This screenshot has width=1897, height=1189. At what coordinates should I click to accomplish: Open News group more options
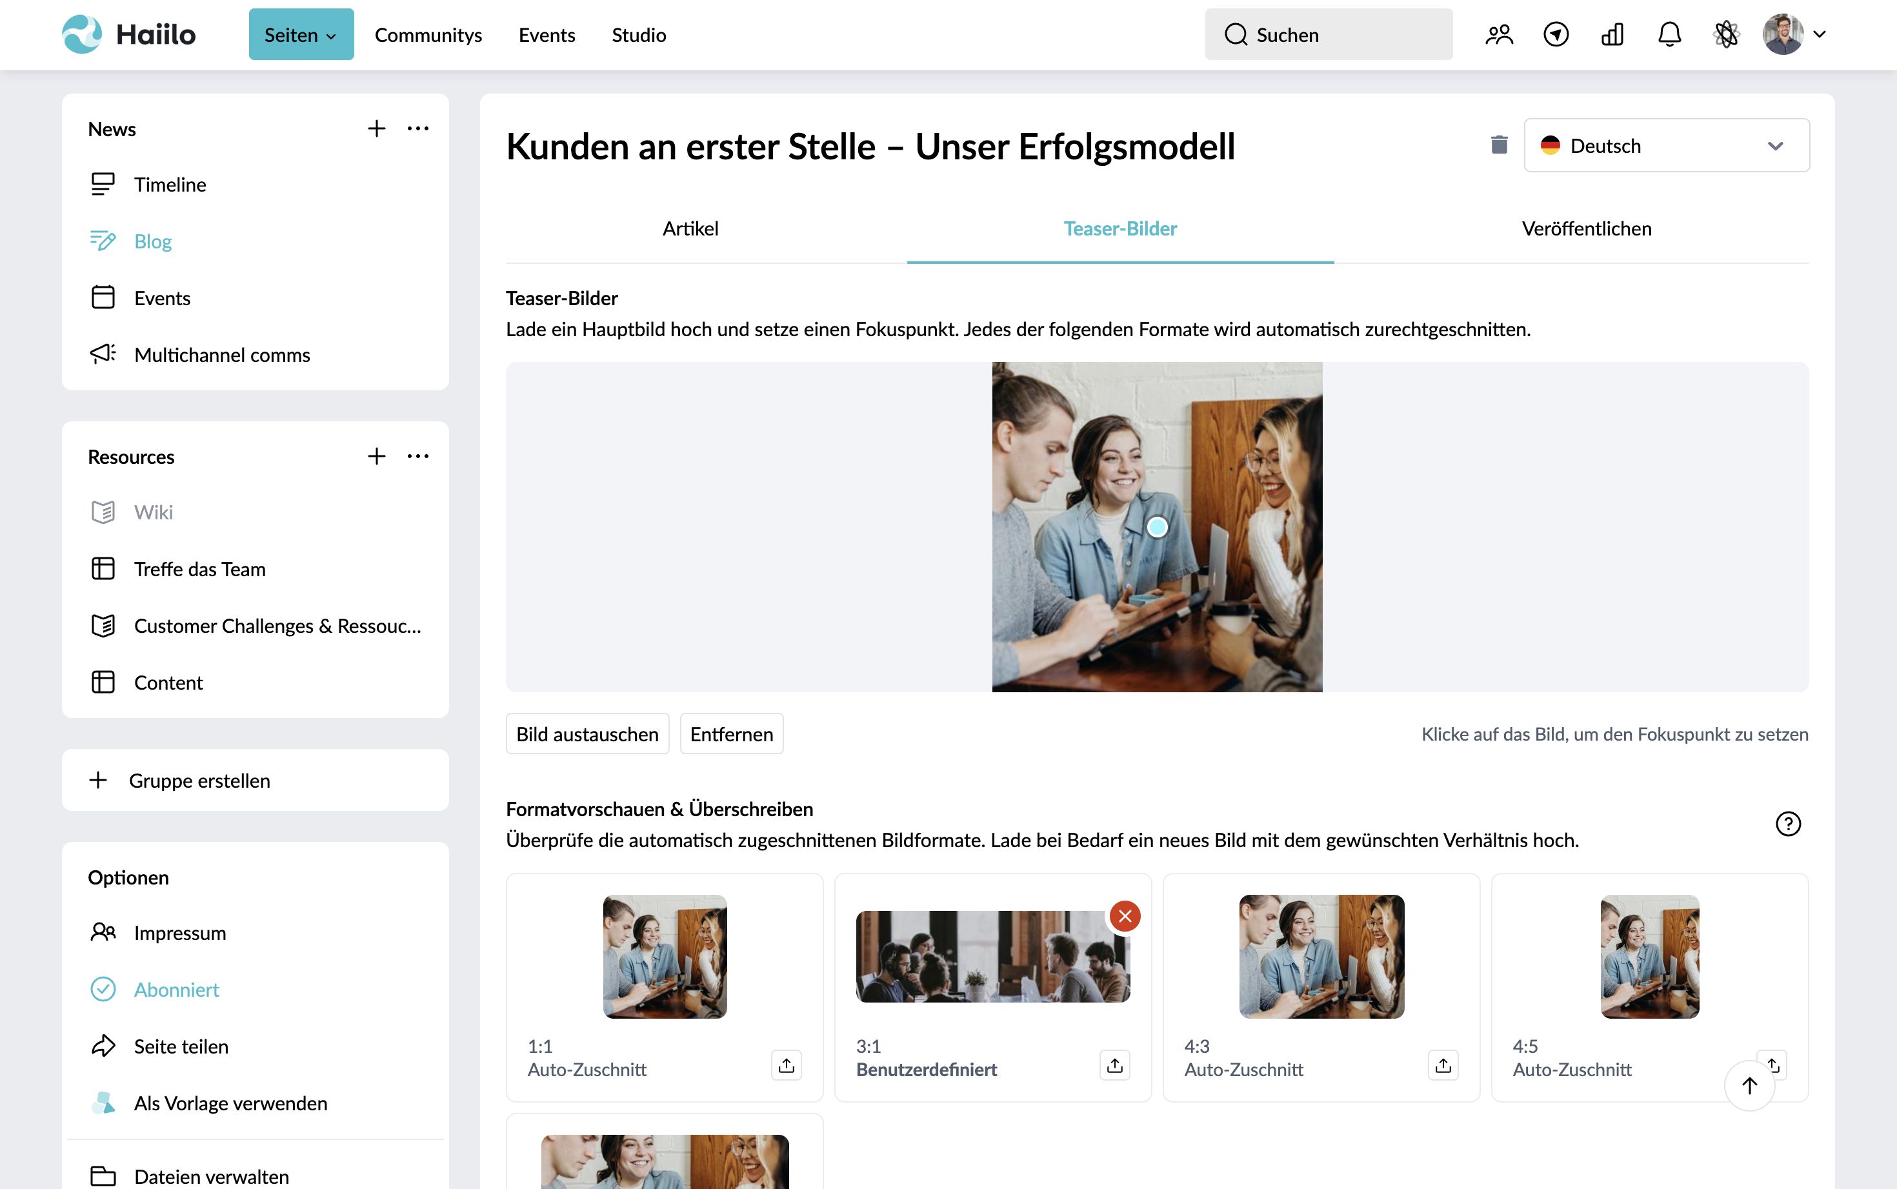pos(417,128)
